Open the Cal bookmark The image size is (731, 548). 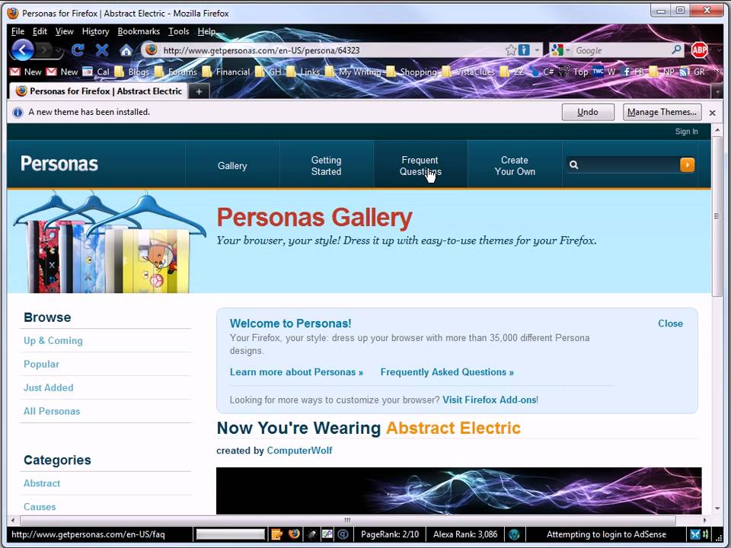point(96,72)
